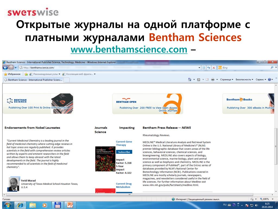Click the 100% zoom level button
The width and height of the screenshot is (278, 209).
[x=264, y=199]
